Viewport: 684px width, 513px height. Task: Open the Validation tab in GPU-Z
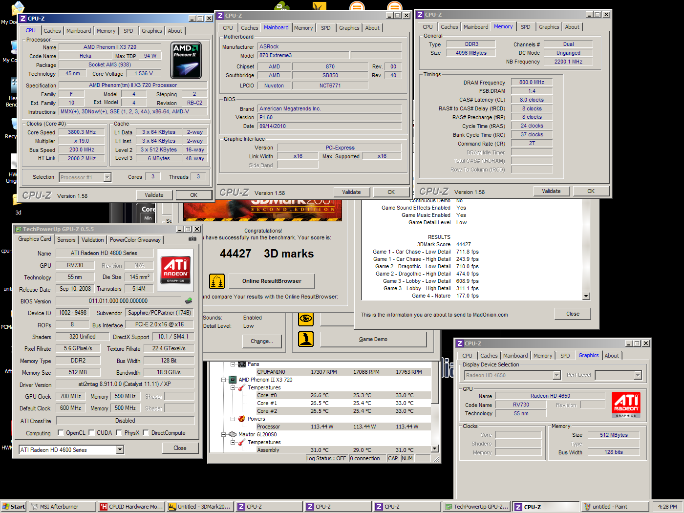tap(93, 240)
